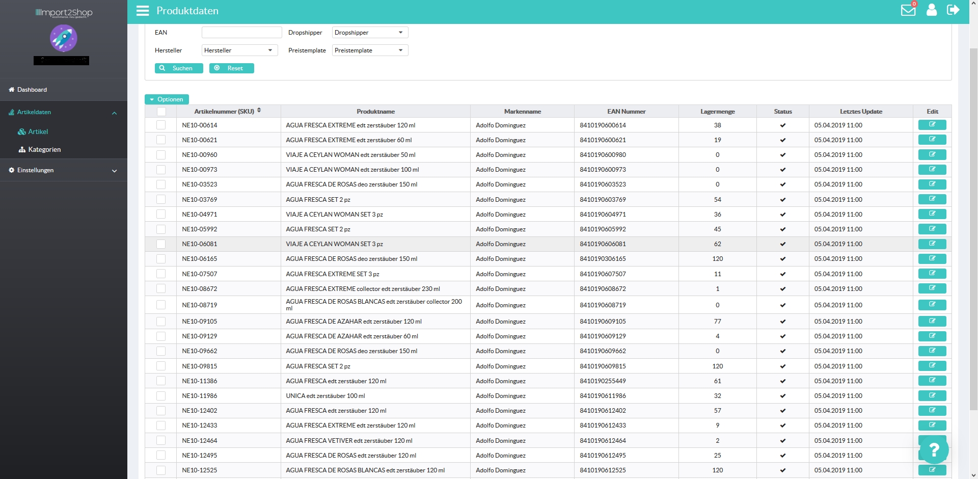Select the checkbox for row NE10-03769

(x=161, y=200)
